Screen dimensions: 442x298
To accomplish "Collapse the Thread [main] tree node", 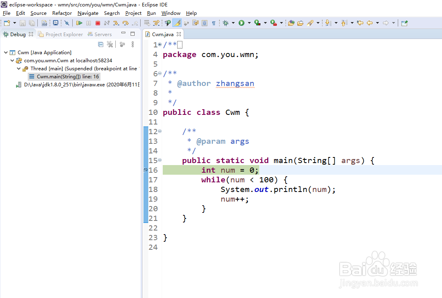I will point(19,68).
